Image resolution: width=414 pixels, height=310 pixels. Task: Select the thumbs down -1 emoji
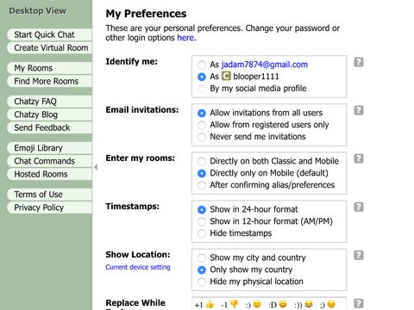[x=235, y=304]
